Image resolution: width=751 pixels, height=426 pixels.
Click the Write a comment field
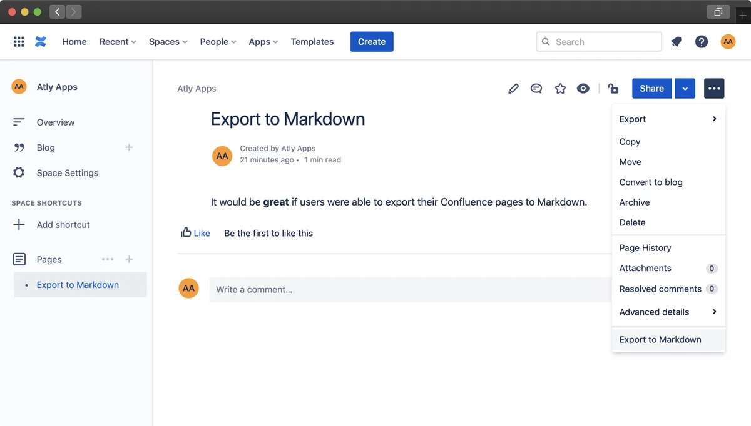(x=410, y=290)
